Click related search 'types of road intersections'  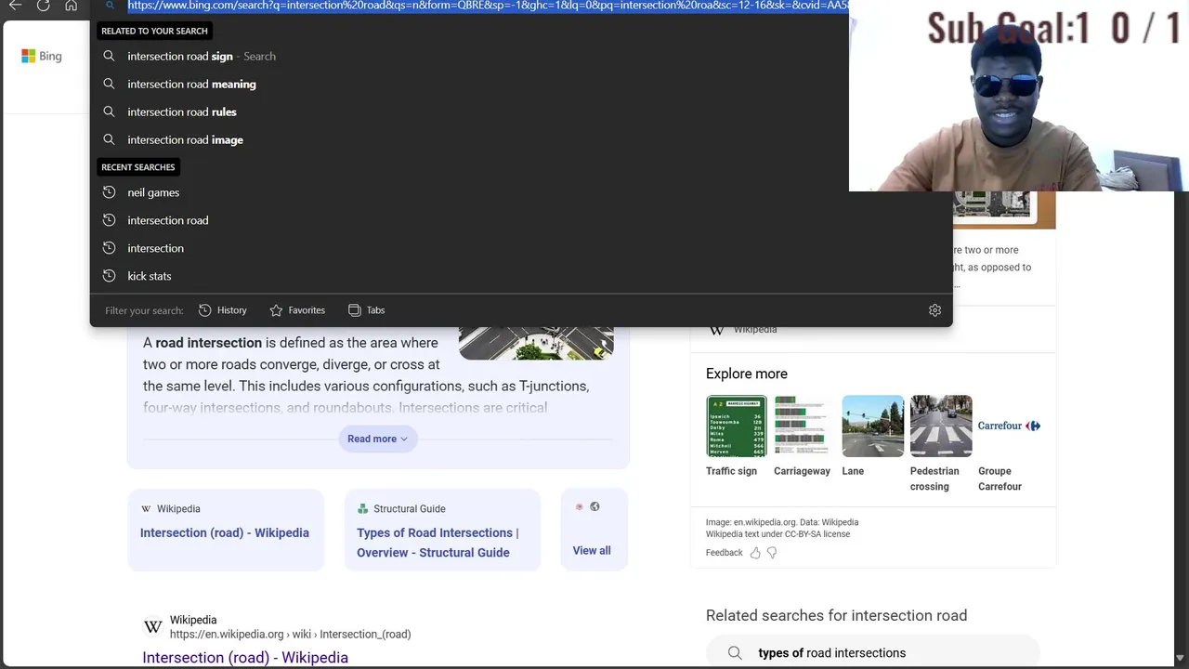[872, 653]
